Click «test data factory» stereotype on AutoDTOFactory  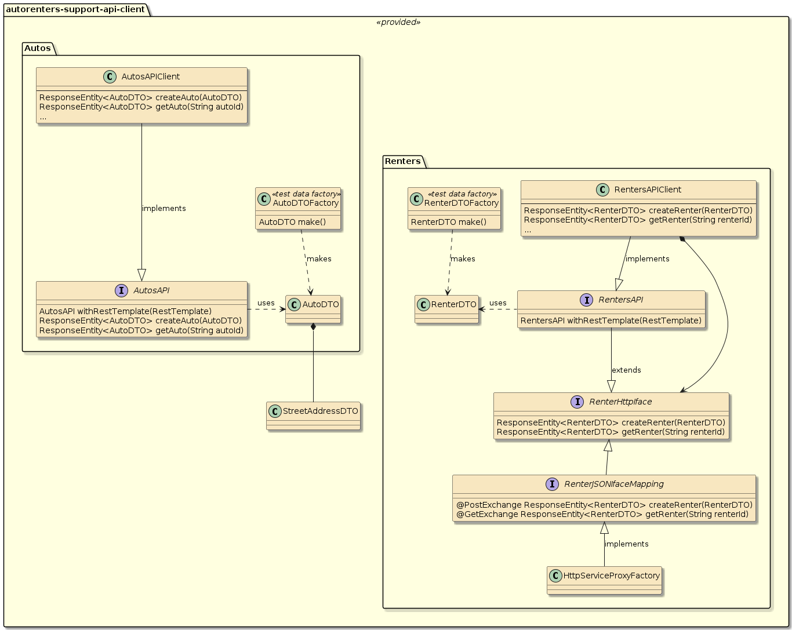point(307,194)
